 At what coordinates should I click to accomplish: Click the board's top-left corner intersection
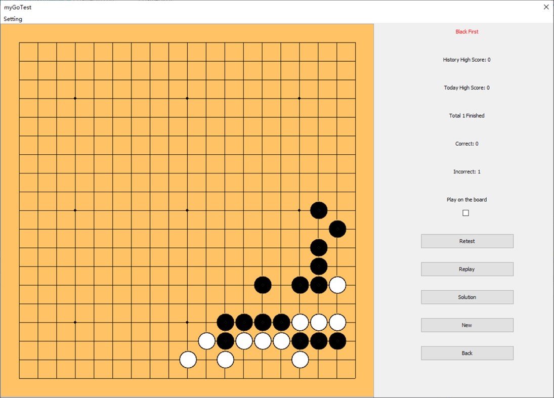[20, 43]
